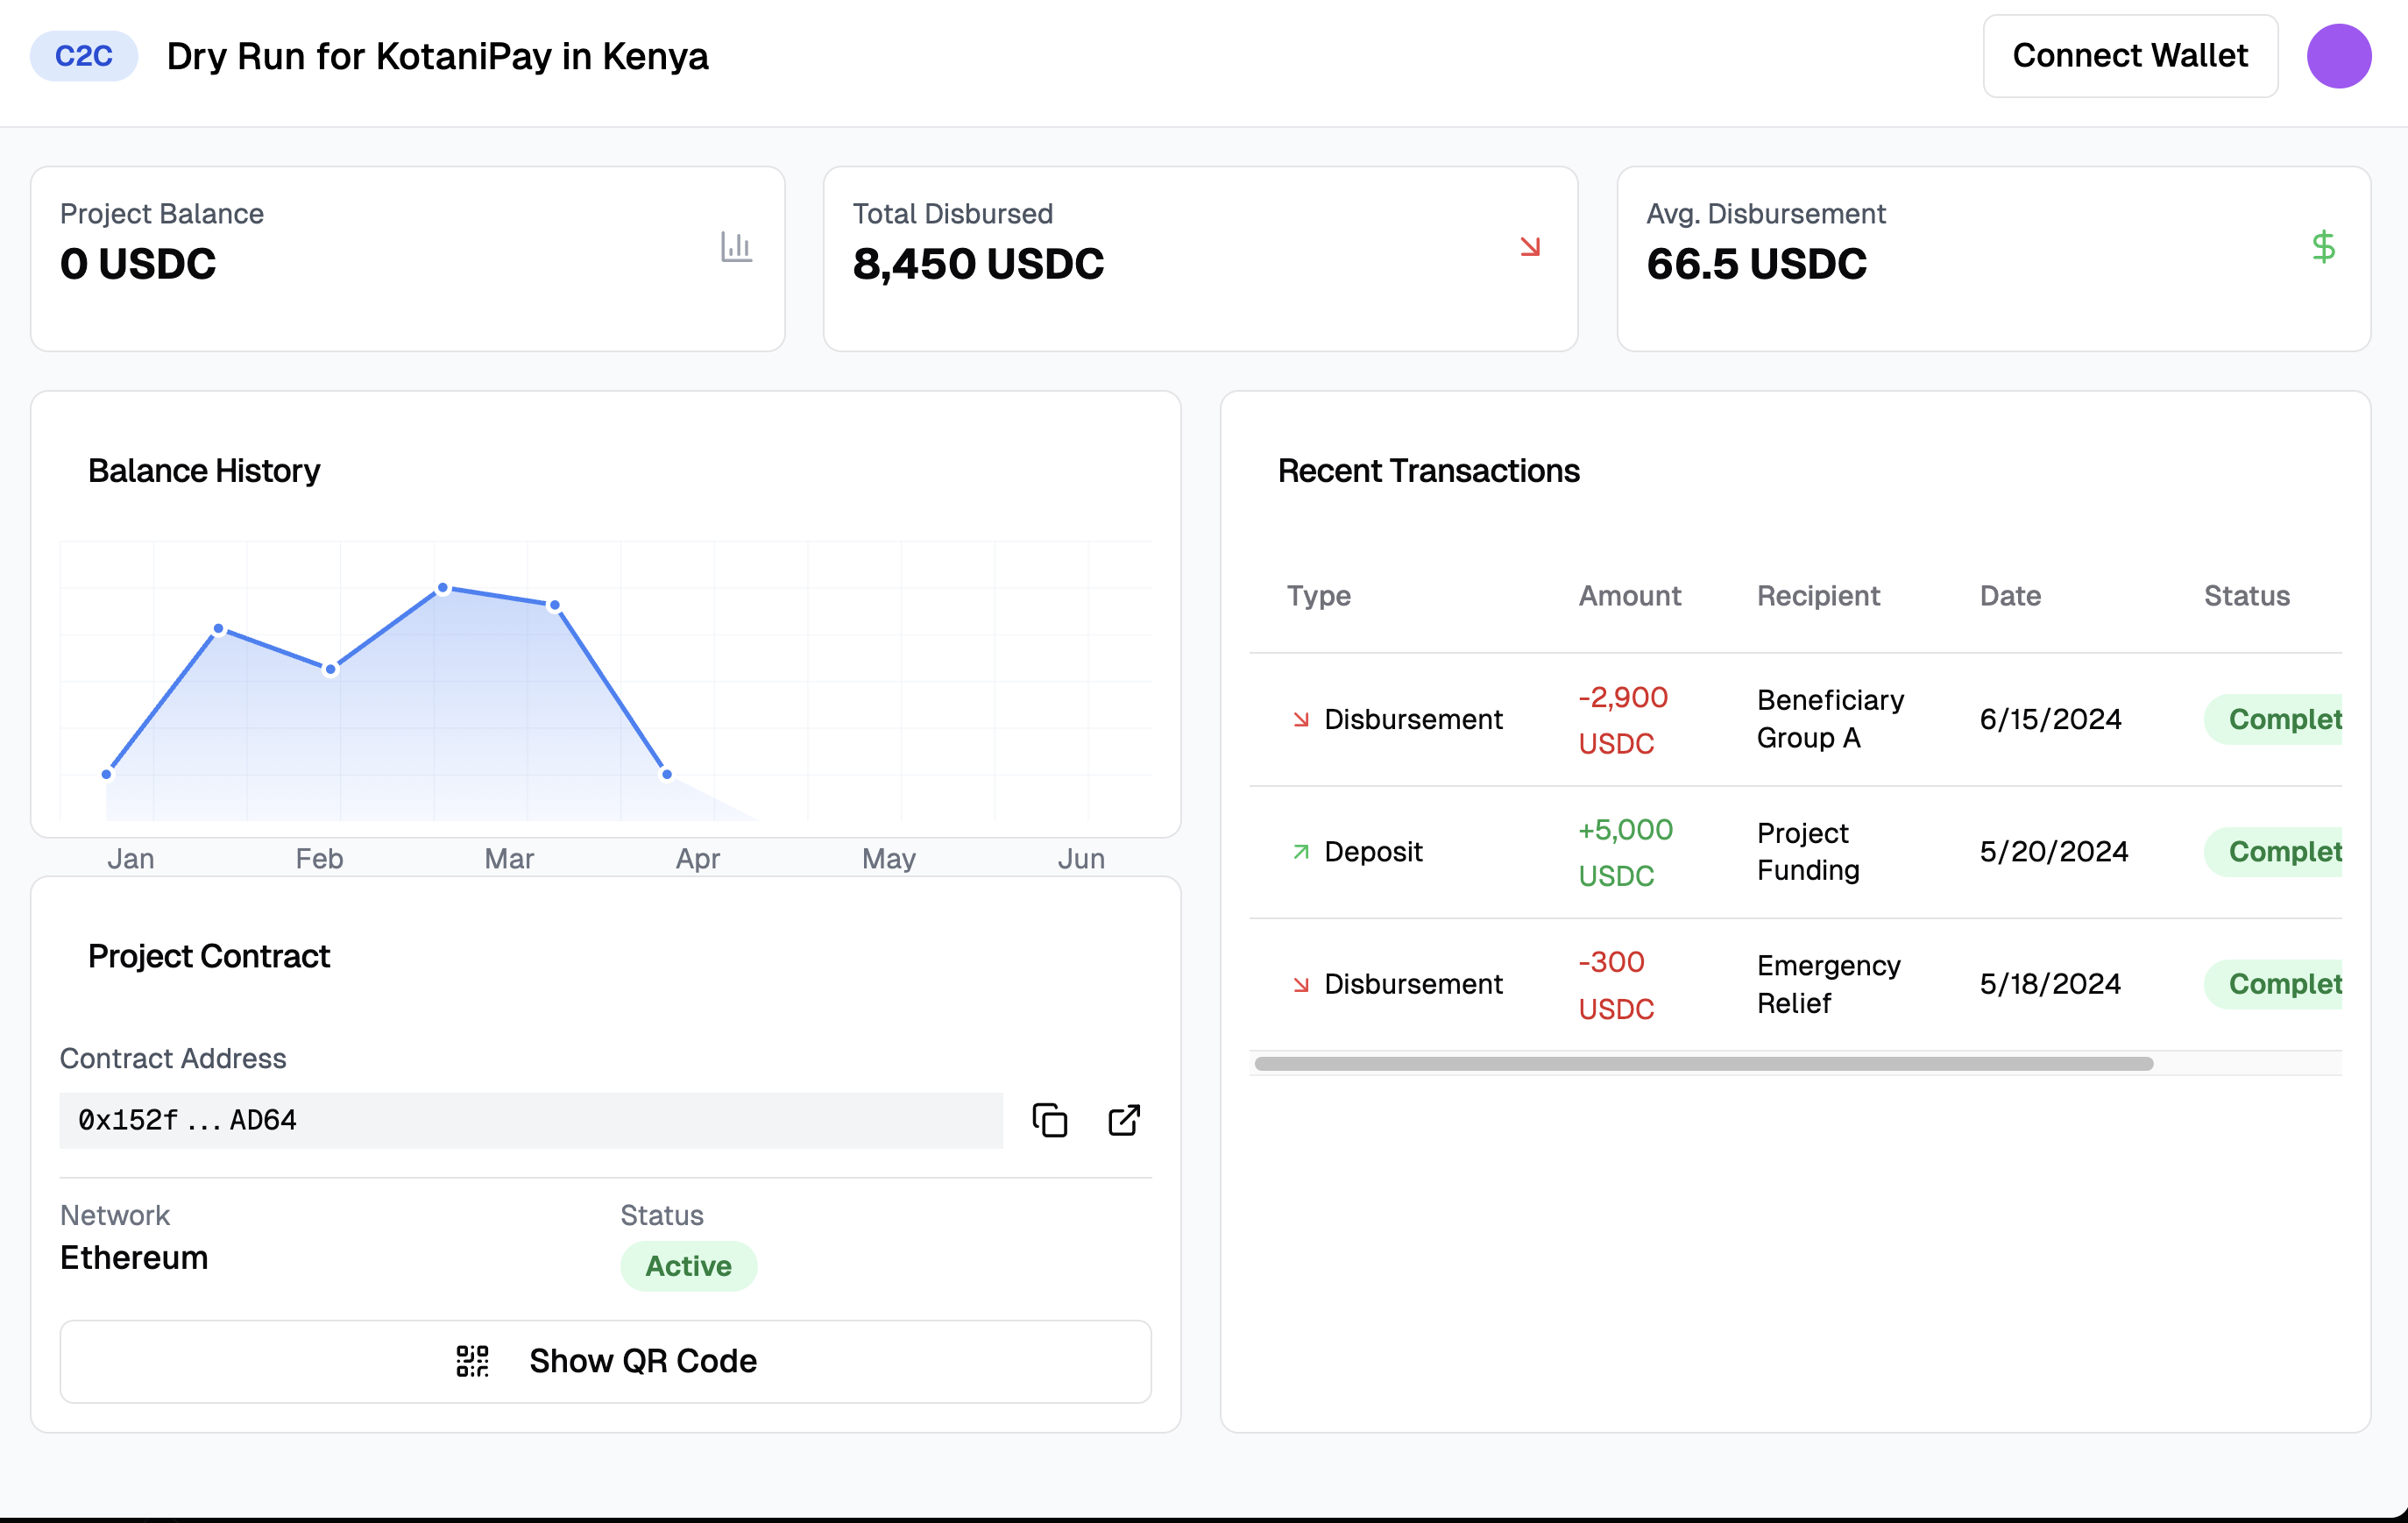Viewport: 2408px width, 1523px height.
Task: Click the +5,000 USDC amount
Action: click(1625, 852)
